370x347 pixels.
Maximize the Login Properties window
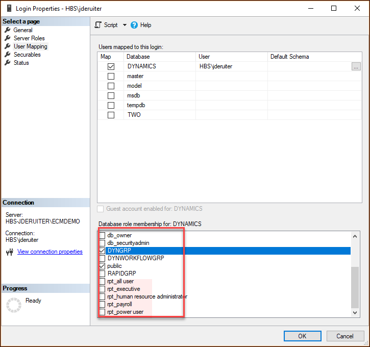[x=334, y=8]
